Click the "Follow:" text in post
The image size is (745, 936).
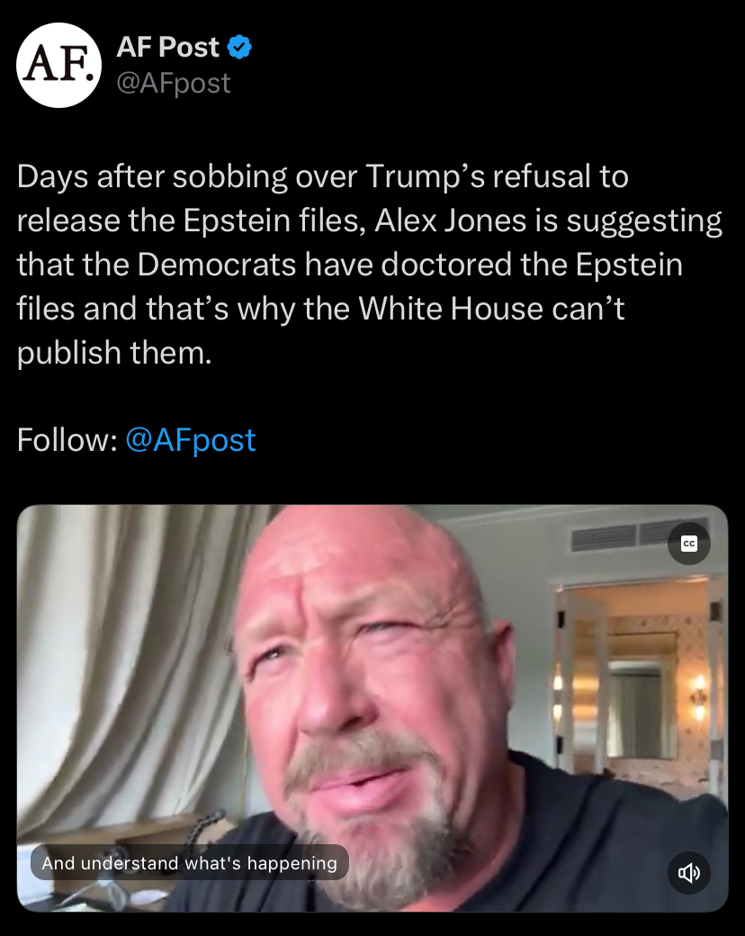pos(67,440)
